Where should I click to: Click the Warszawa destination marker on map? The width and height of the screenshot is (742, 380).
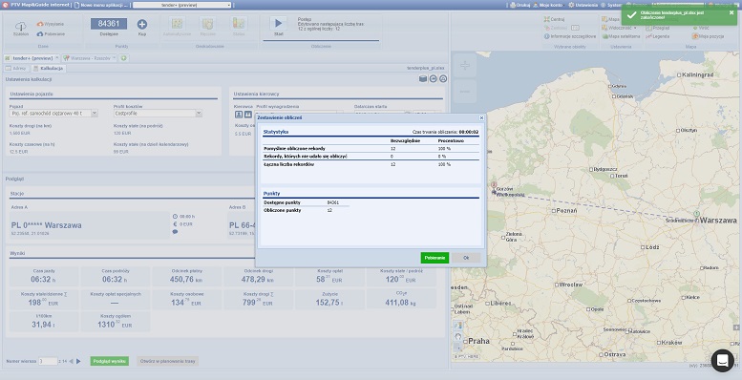pyautogui.click(x=696, y=216)
